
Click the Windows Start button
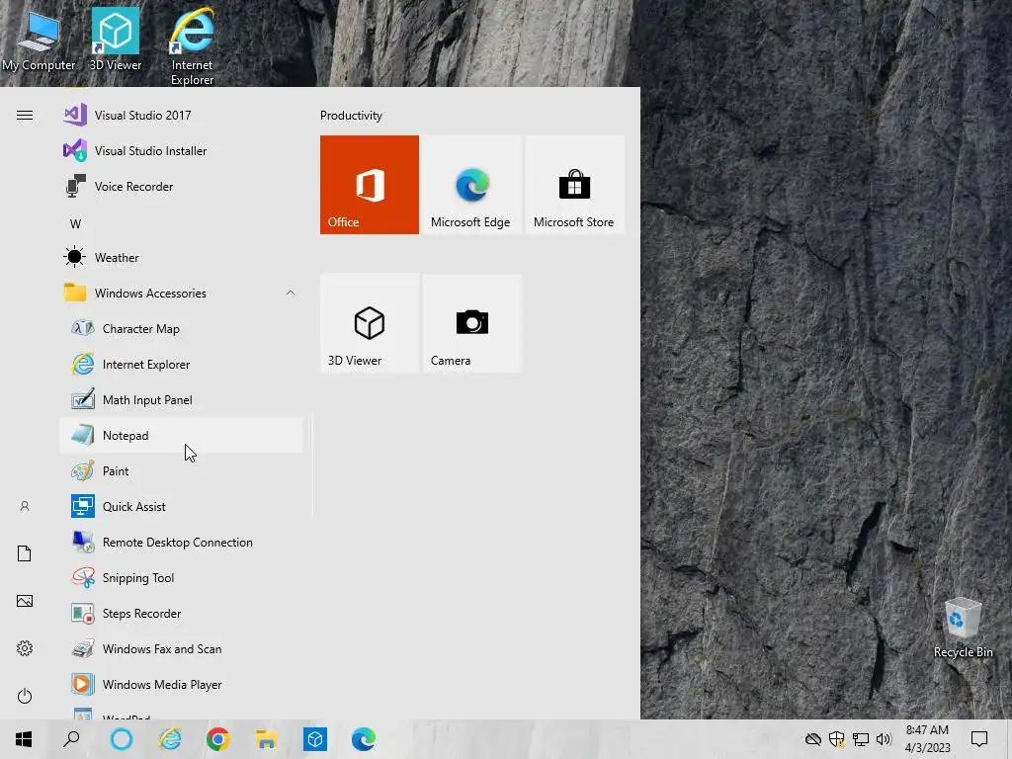(24, 739)
